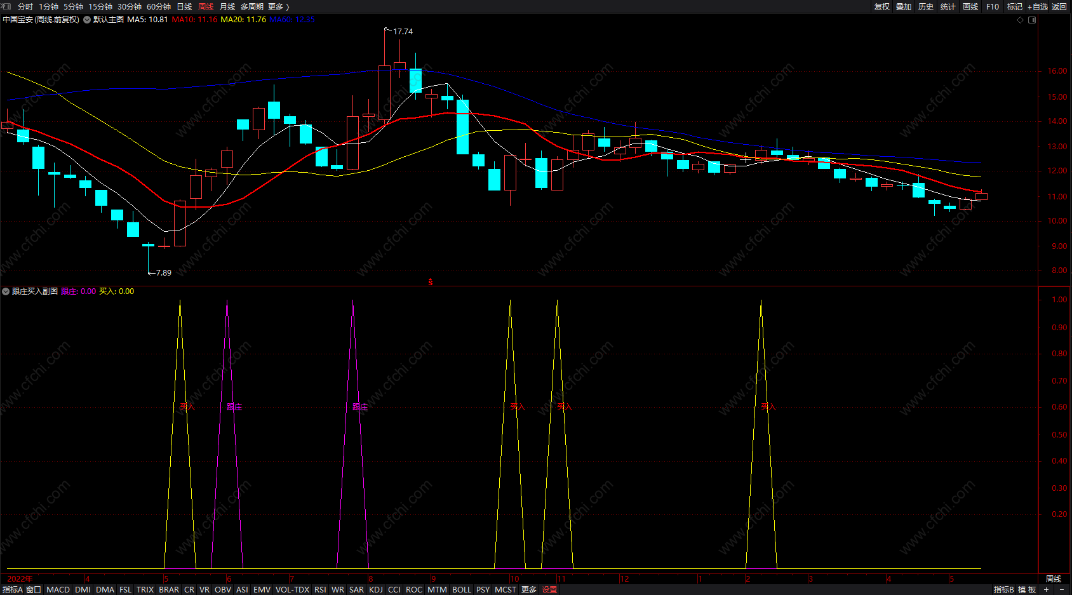Viewport: 1072px width, 595px height.
Task: Activate the 画线 drawing tool button
Action: [970, 6]
